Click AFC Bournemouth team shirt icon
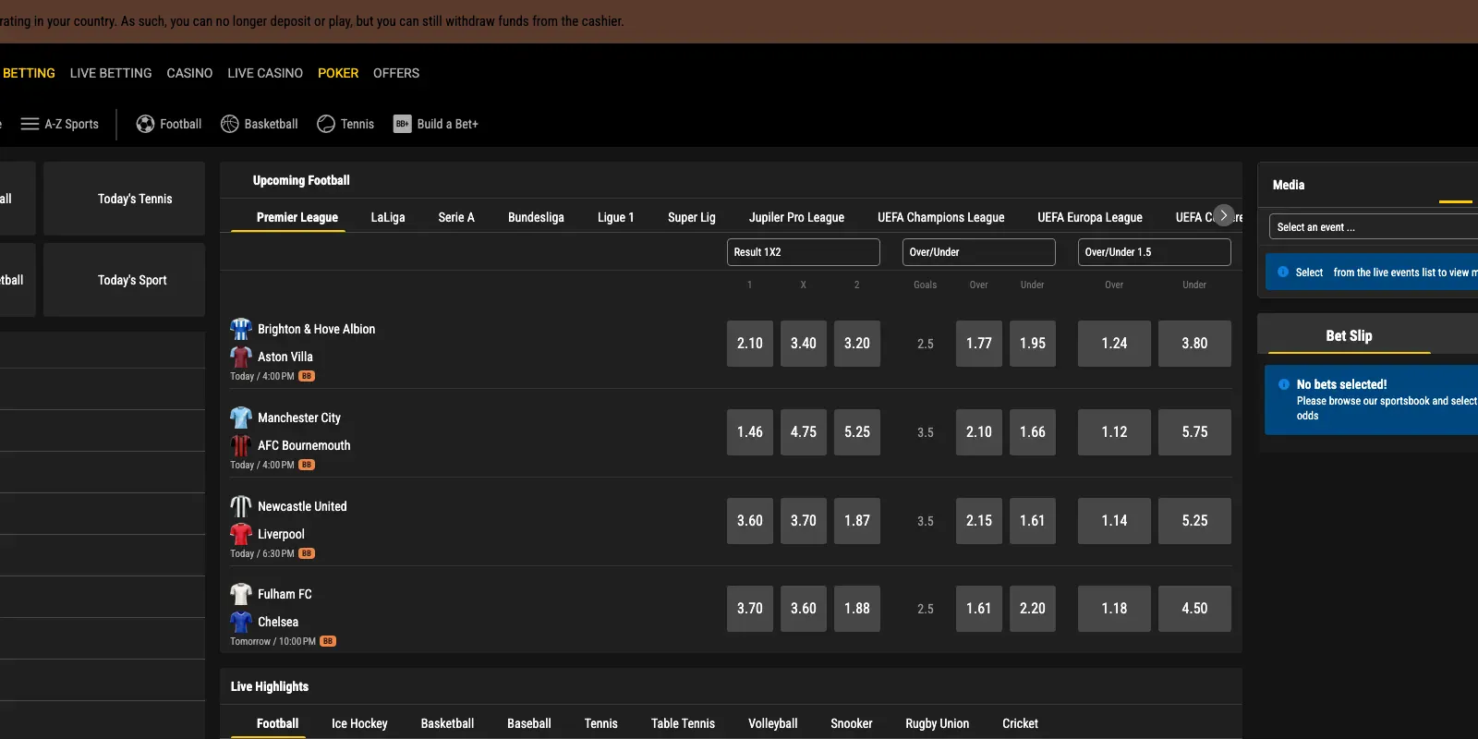 coord(241,445)
